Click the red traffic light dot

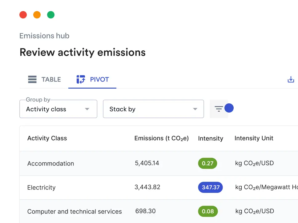(x=23, y=14)
